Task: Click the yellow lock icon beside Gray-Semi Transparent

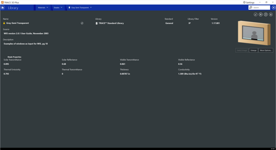Action: point(4,23)
